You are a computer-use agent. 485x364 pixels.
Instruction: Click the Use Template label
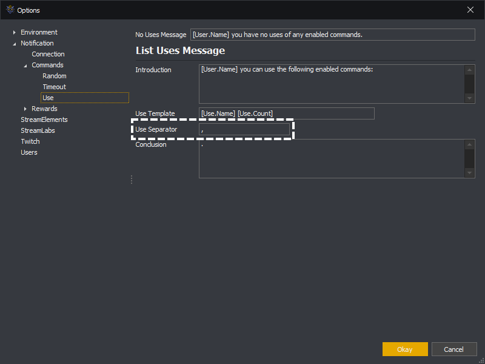155,113
